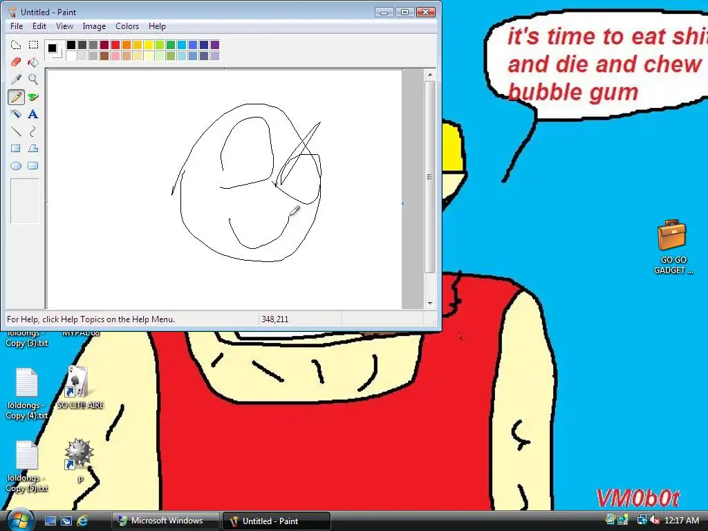The image size is (708, 531).
Task: Click the network tray icon
Action: coord(642,520)
